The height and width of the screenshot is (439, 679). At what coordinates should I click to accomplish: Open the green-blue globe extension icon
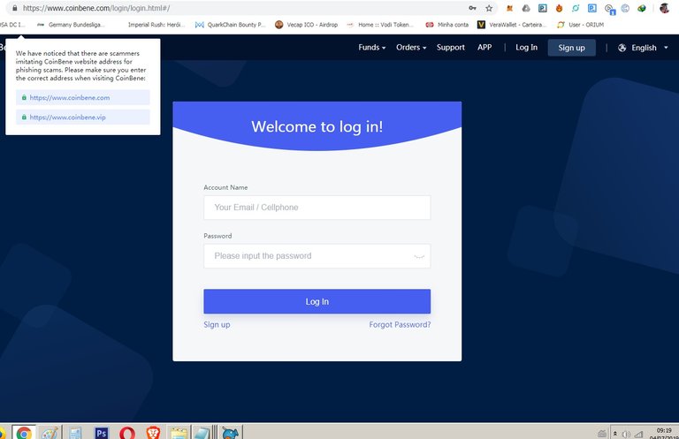click(x=642, y=8)
